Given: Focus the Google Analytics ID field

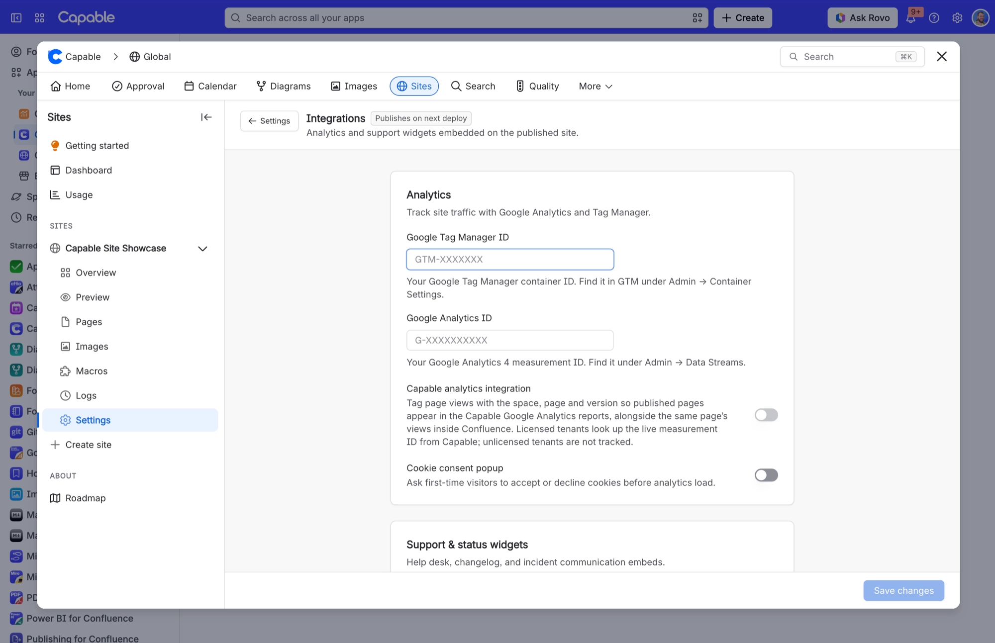Looking at the screenshot, I should 510,340.
